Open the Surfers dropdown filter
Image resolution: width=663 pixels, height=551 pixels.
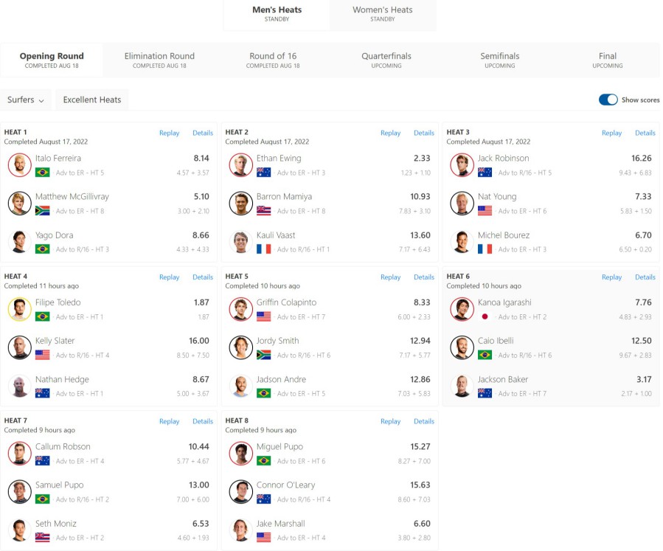click(26, 100)
